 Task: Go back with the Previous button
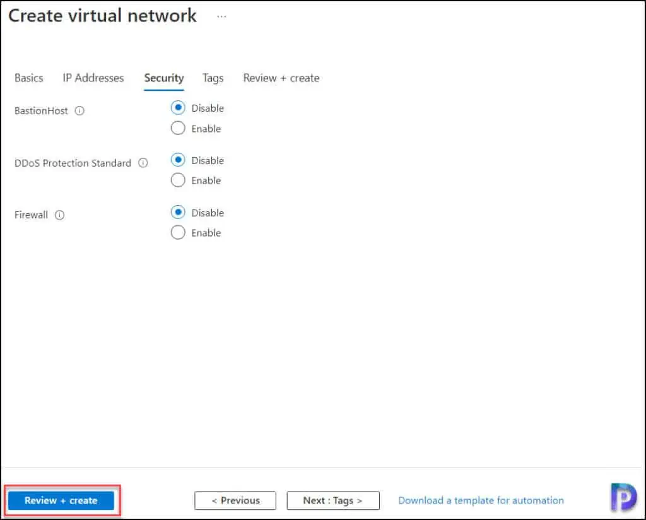(x=235, y=500)
